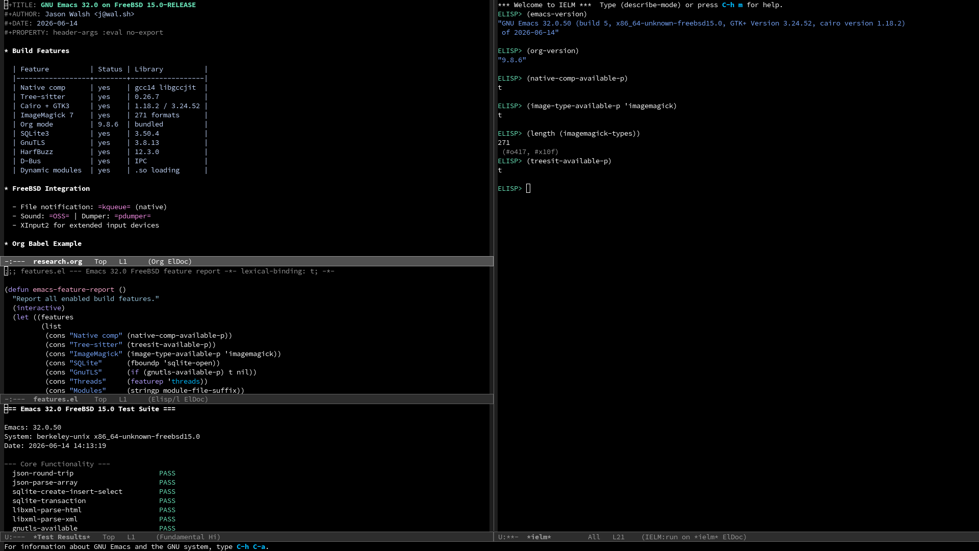Click the (Fundamental Hi) mode indicator
This screenshot has width=979, height=551.
pyautogui.click(x=188, y=537)
